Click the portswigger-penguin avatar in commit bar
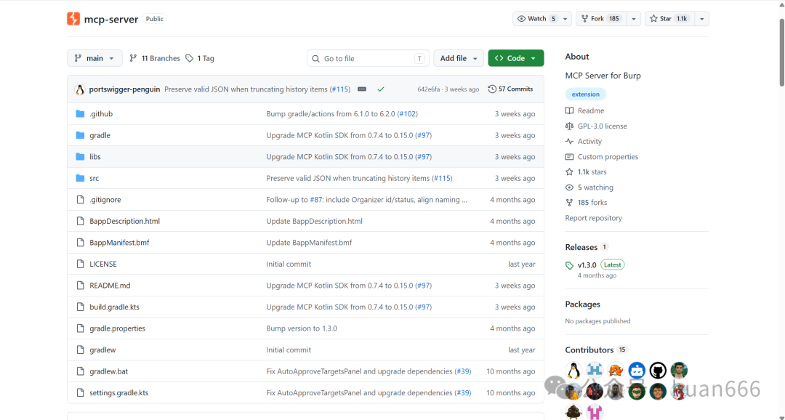Viewport: 785px width, 420px height. click(x=80, y=89)
